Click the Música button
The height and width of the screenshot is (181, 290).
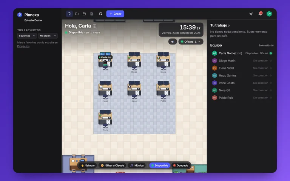[x=137, y=166]
